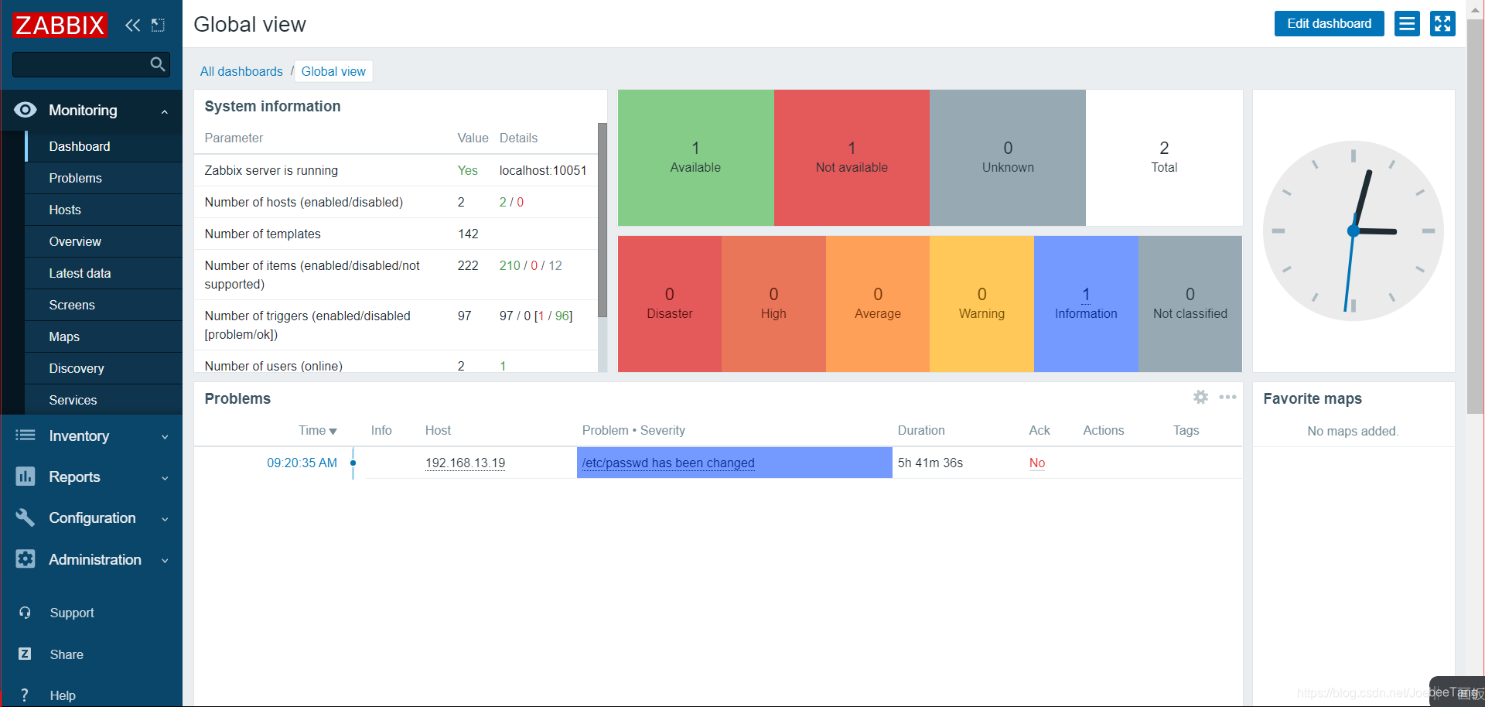Click the Share Z icon
This screenshot has height=707, width=1485.
point(26,654)
